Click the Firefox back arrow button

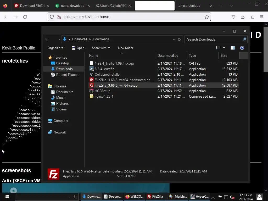[x=6, y=17]
